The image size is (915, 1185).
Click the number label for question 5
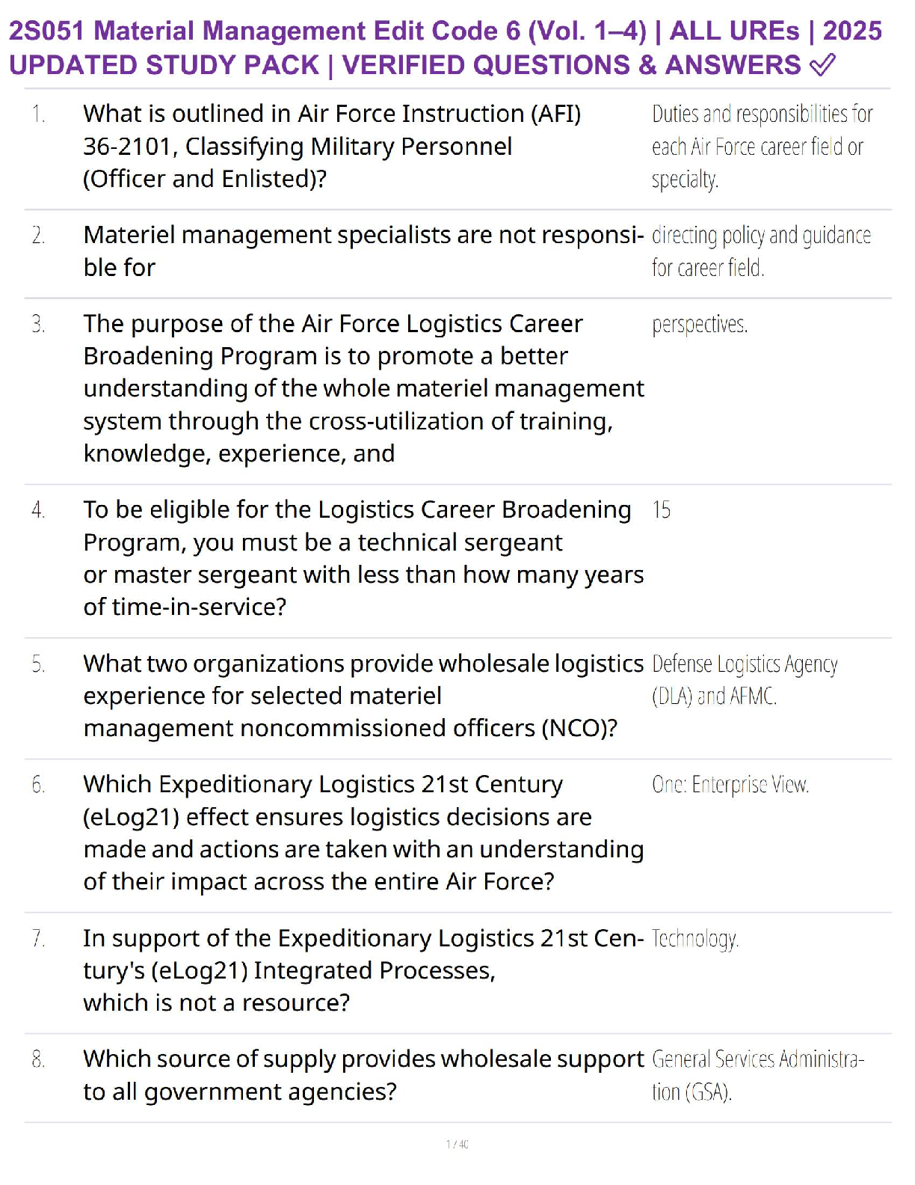[x=38, y=664]
